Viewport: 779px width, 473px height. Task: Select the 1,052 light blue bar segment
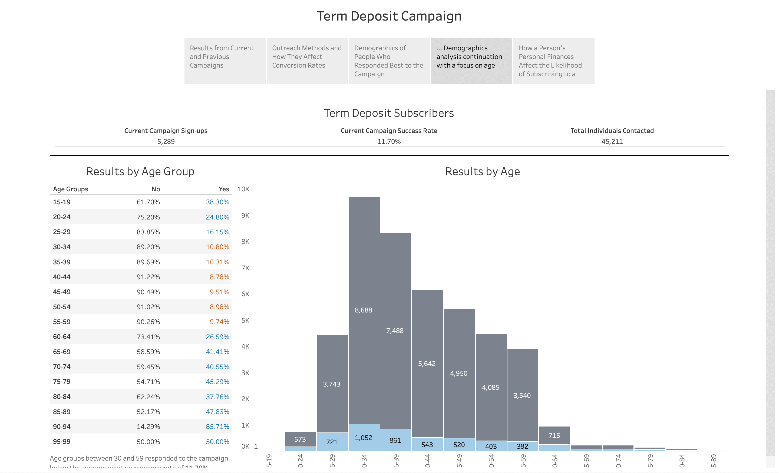click(364, 438)
